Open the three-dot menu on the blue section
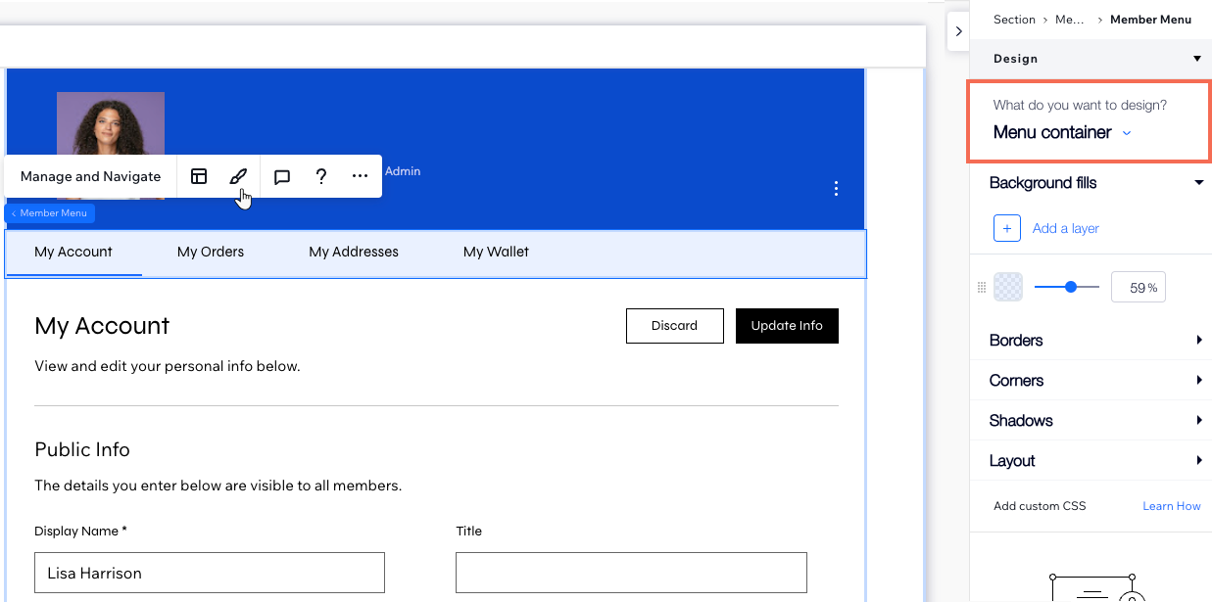This screenshot has height=602, width=1212. coord(836,188)
